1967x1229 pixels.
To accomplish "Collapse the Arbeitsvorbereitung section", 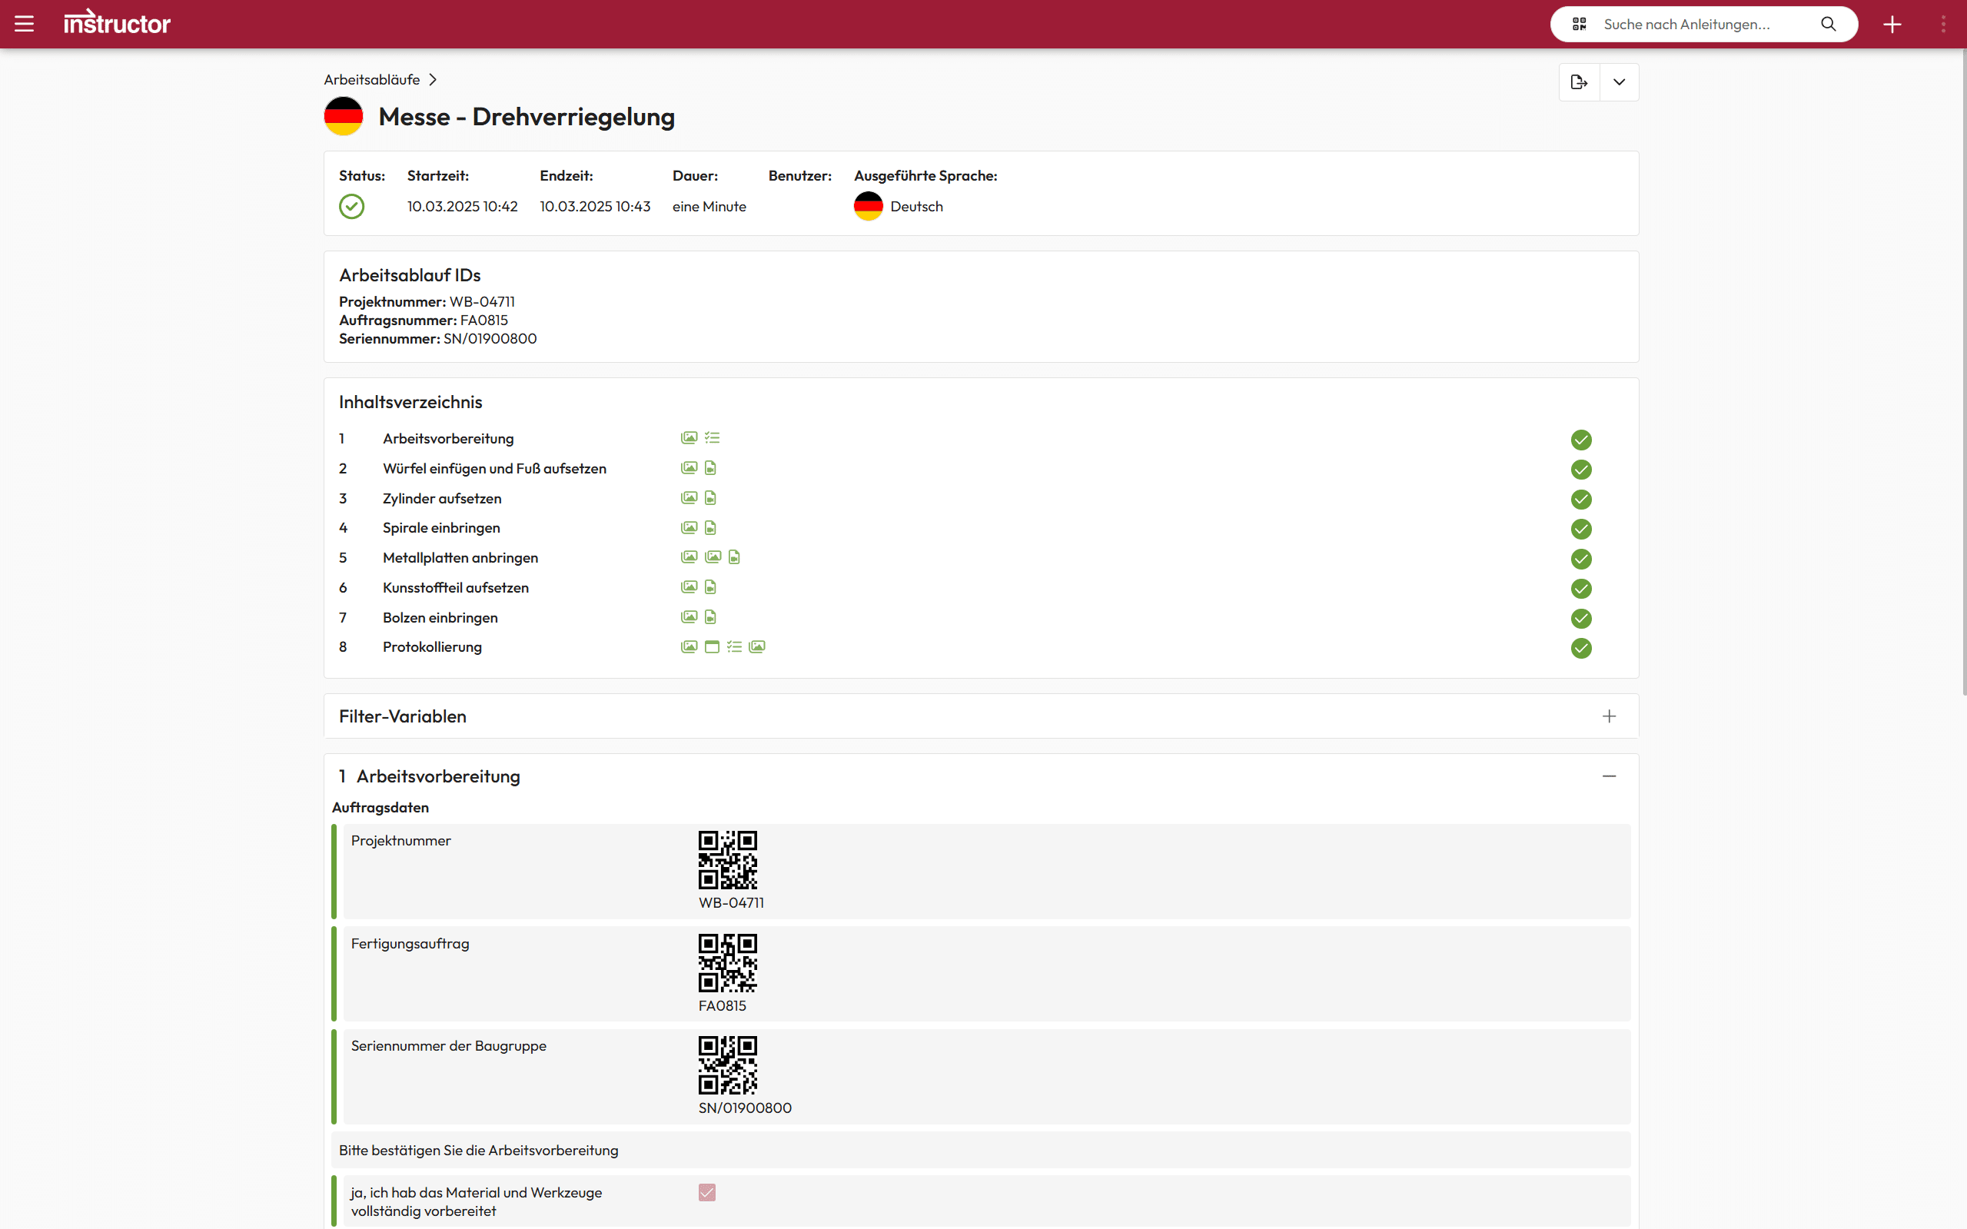I will 1609,776.
